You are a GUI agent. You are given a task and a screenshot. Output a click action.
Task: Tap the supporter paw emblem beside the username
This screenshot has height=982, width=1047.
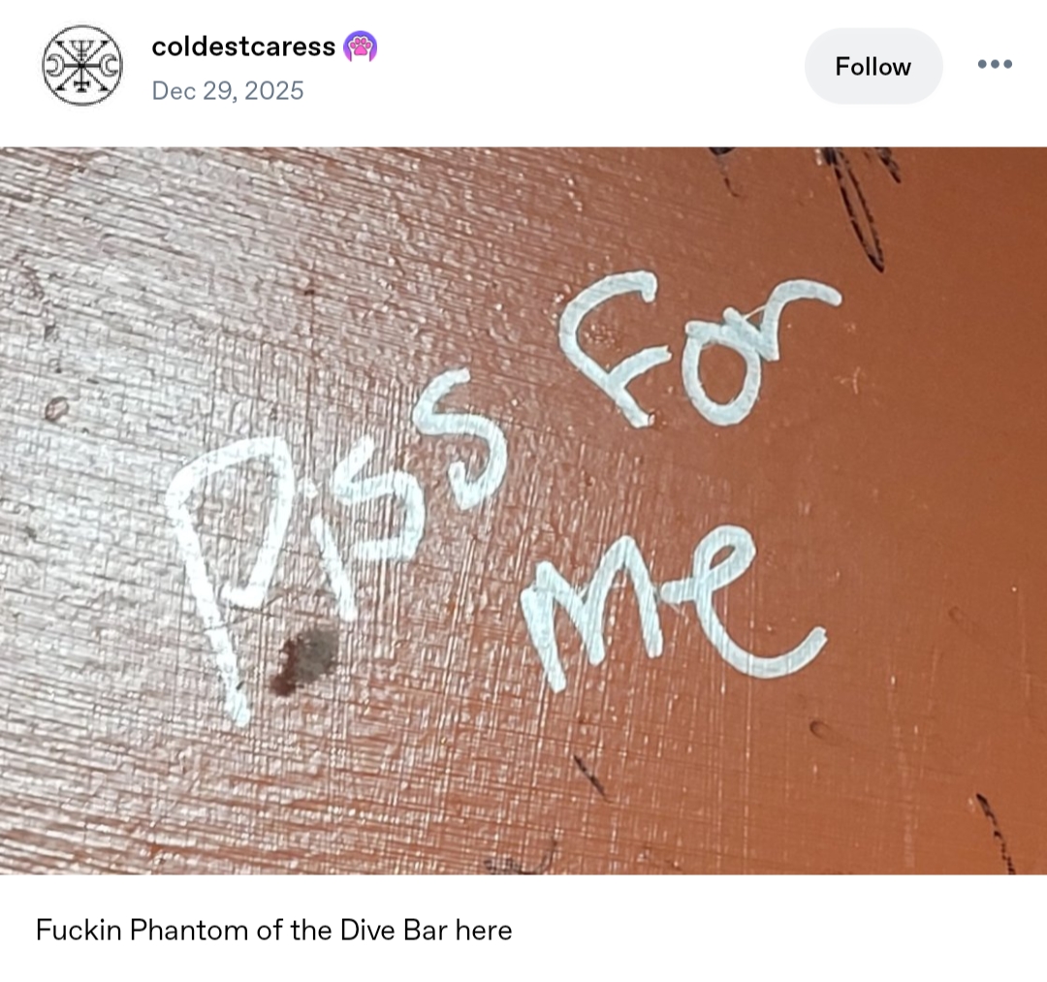(x=360, y=47)
